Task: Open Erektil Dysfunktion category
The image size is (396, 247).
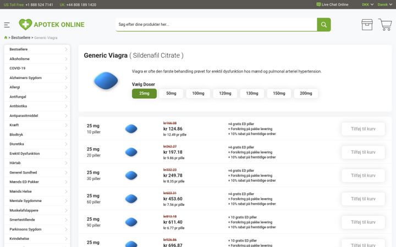Action: 37,154
